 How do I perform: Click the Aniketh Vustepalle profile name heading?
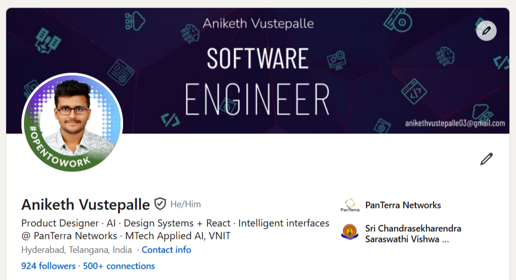[x=85, y=204]
